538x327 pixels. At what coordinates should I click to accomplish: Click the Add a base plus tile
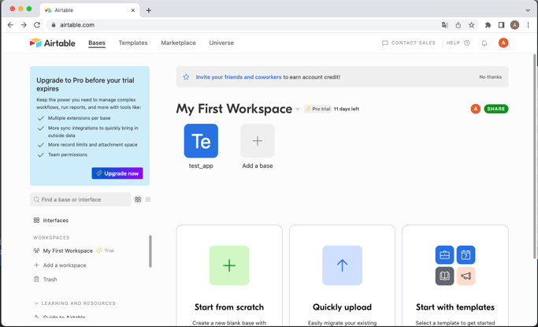point(258,141)
